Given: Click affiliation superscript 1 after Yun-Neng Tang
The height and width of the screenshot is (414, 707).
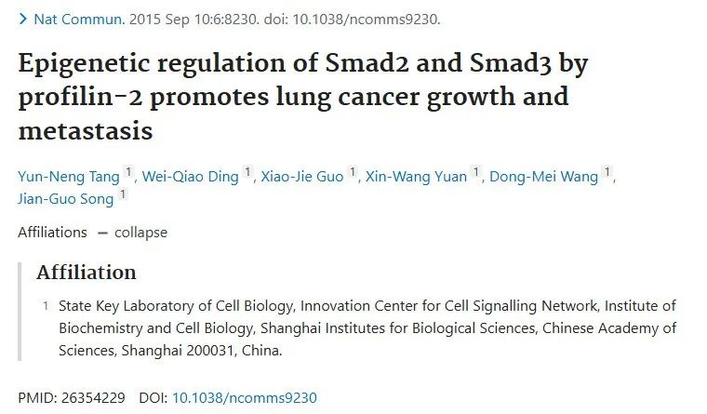Looking at the screenshot, I should pyautogui.click(x=128, y=172).
